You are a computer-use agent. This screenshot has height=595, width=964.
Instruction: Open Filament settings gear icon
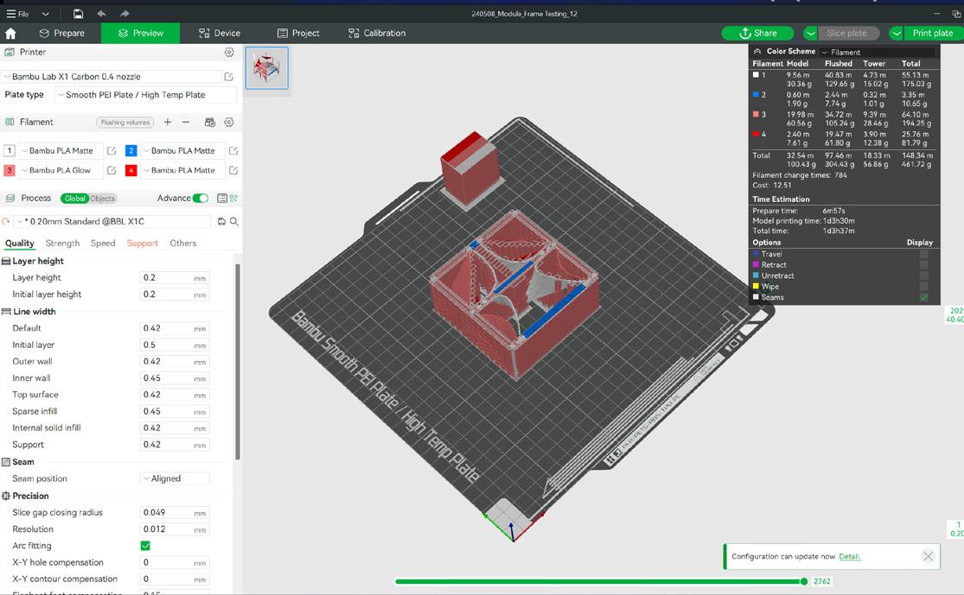(229, 122)
